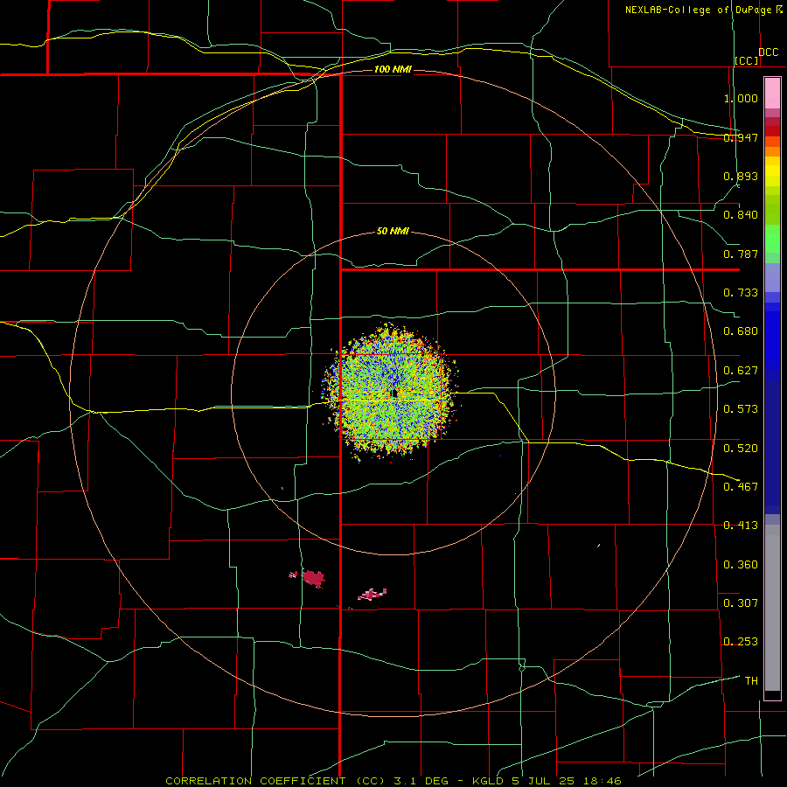Image resolution: width=787 pixels, height=787 pixels.
Task: Select the 0.413 scale value
Action: (x=741, y=526)
